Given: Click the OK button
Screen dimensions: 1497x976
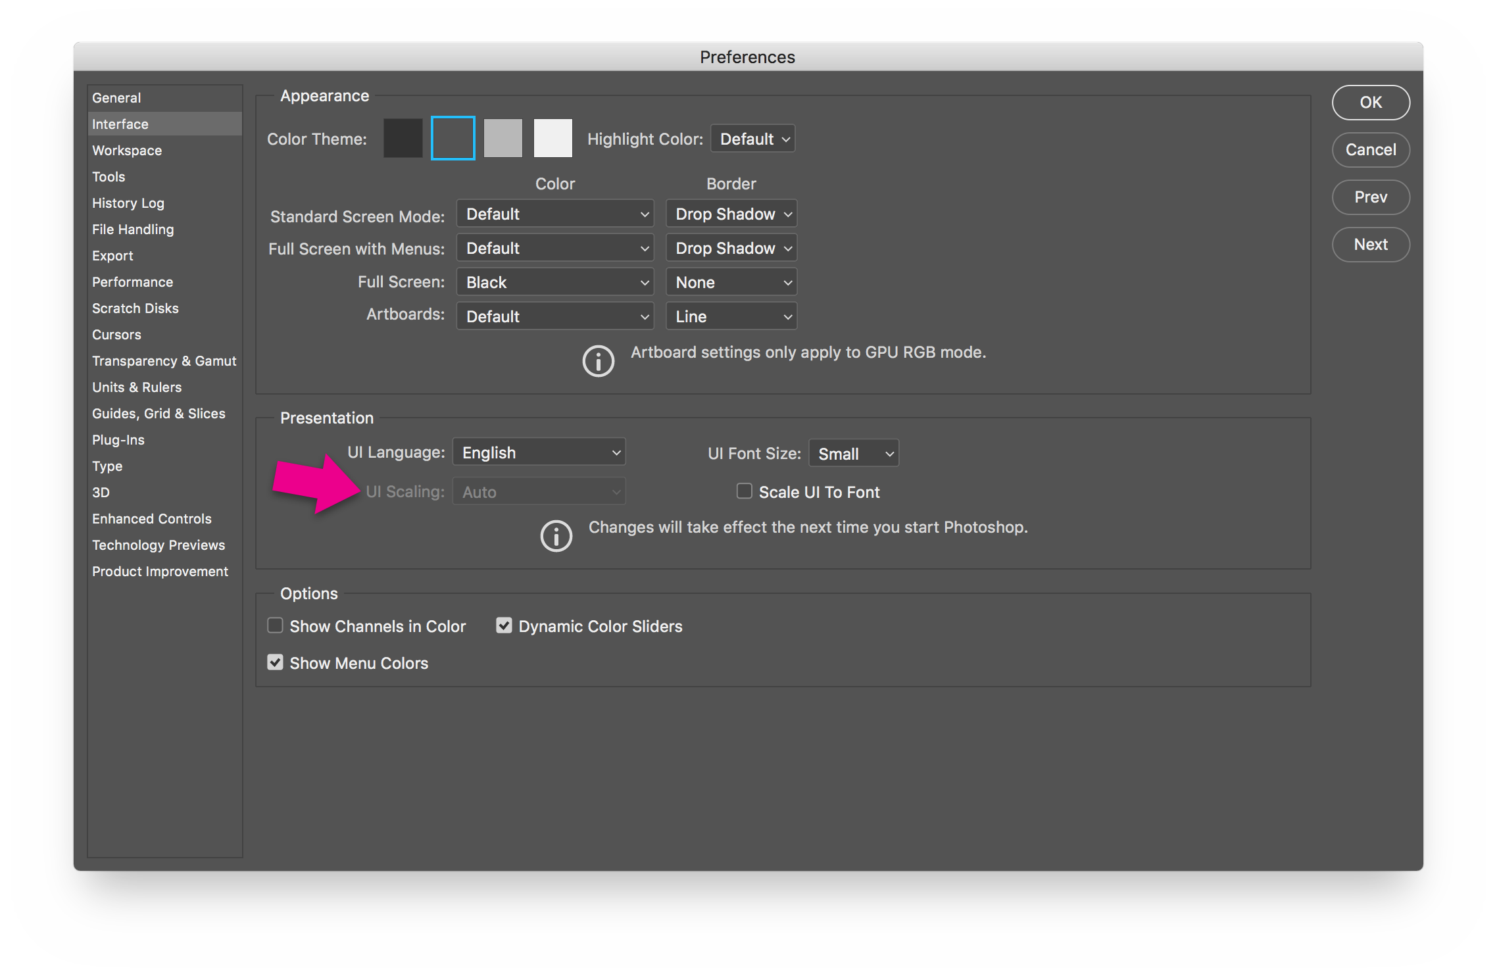Looking at the screenshot, I should point(1371,103).
